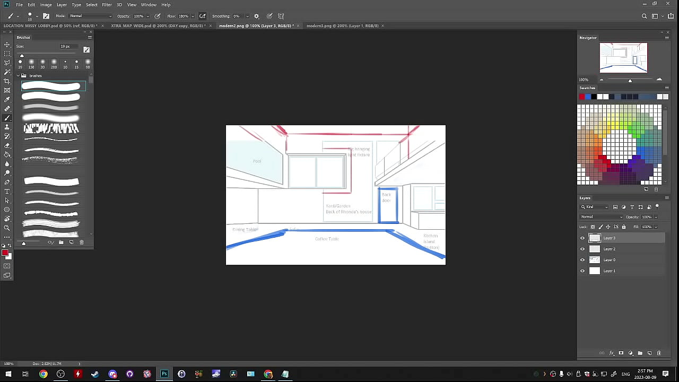Screen dimensions: 679x382
Task: Delete layer trash icon in Layers panel
Action: [x=659, y=353]
